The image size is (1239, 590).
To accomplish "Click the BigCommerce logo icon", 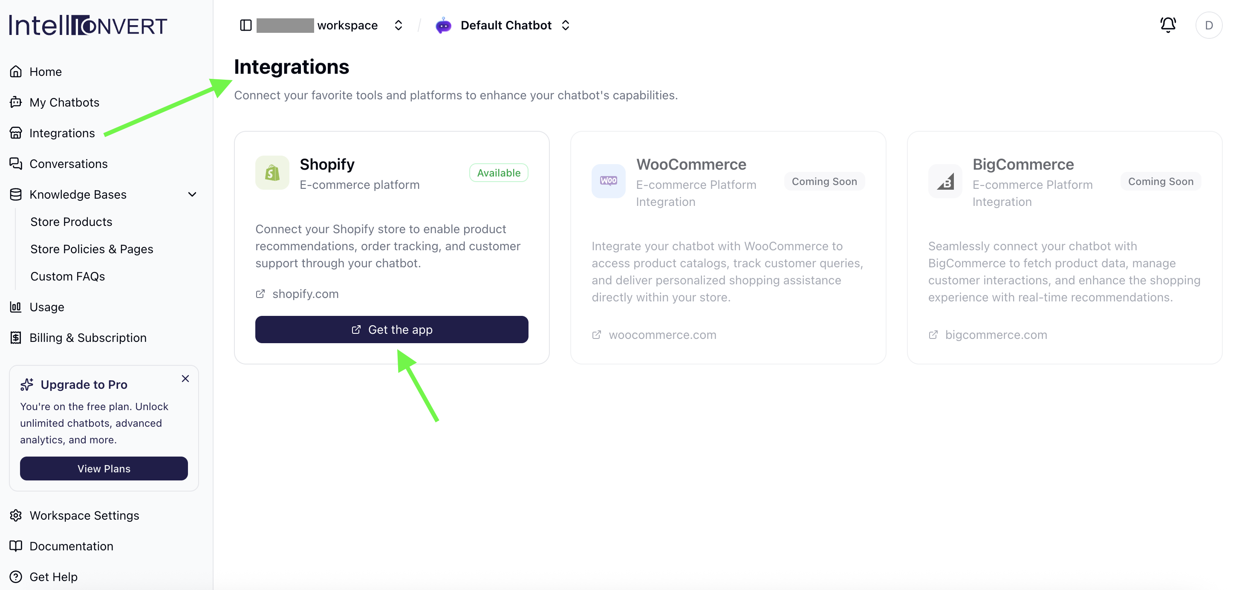I will (945, 181).
